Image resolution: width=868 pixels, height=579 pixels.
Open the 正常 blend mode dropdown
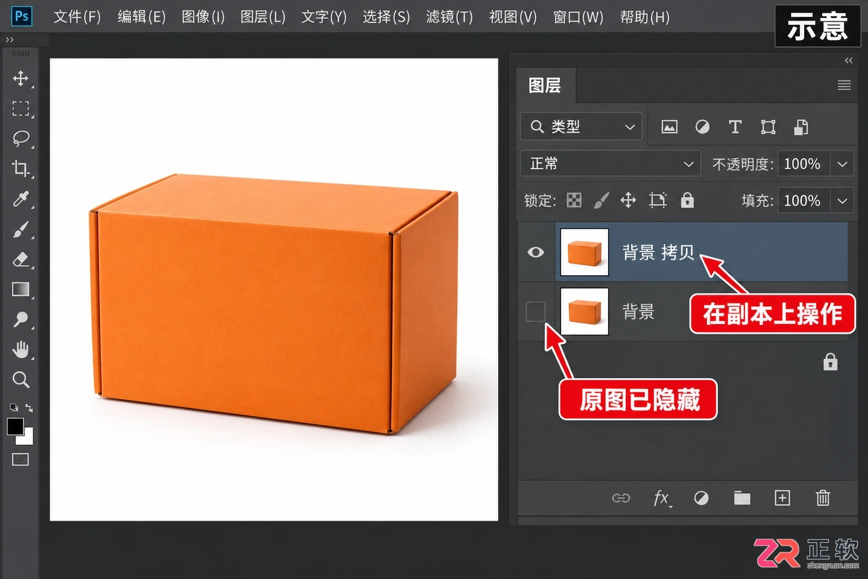pyautogui.click(x=610, y=163)
